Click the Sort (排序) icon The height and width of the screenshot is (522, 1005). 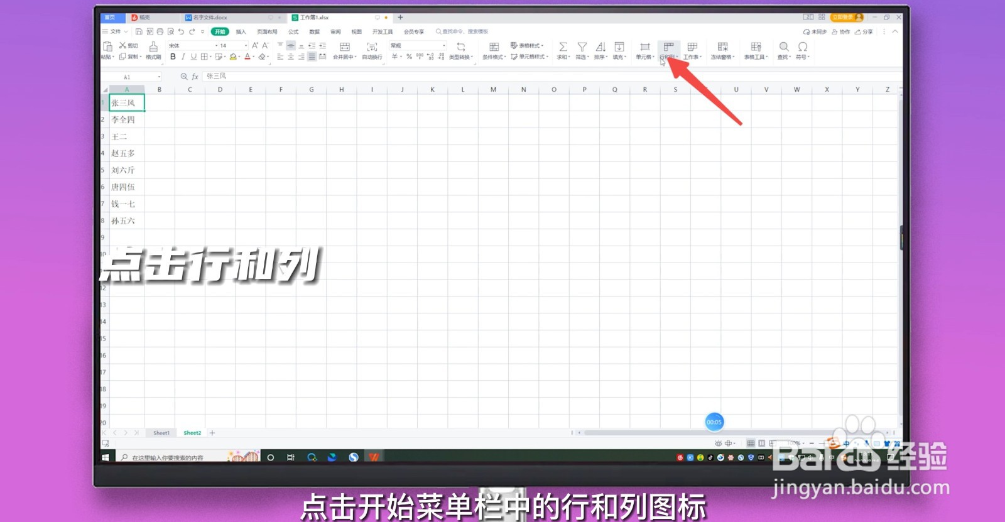tap(600, 47)
